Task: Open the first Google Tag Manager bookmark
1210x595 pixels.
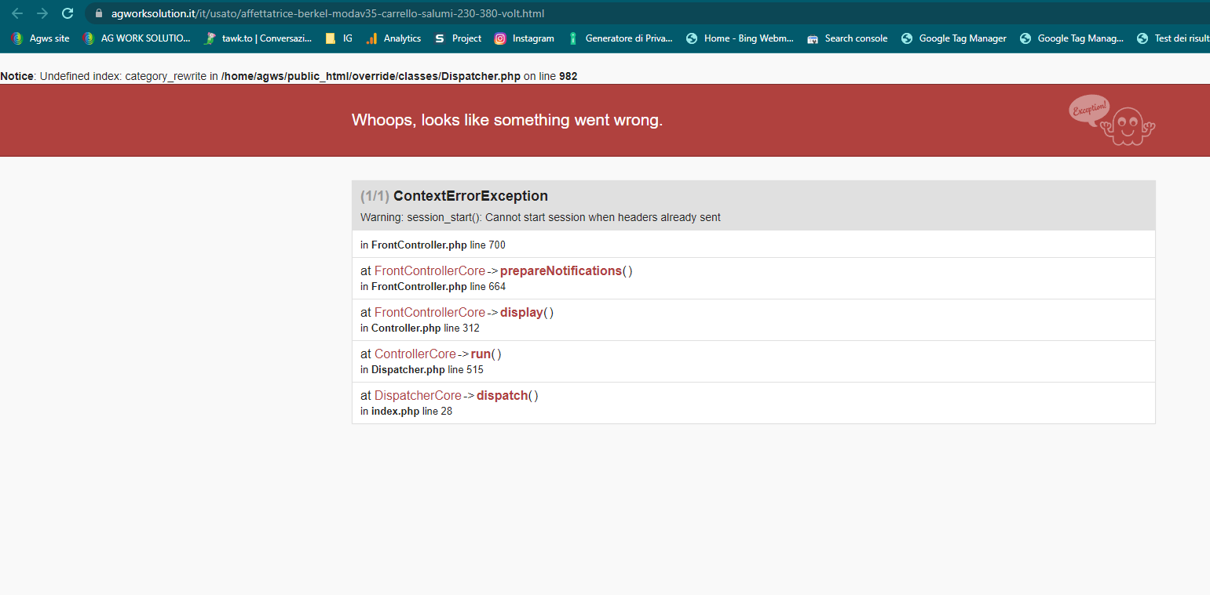Action: (x=953, y=38)
